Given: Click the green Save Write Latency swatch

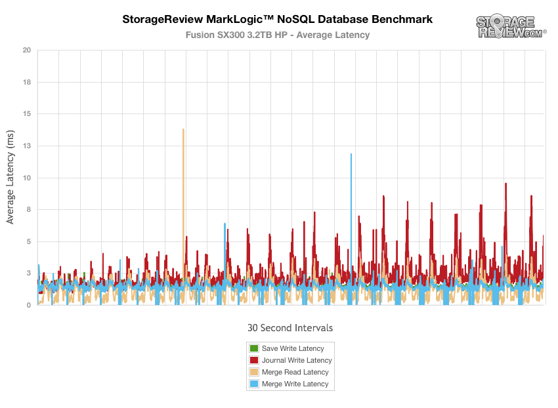Looking at the screenshot, I should tap(254, 348).
